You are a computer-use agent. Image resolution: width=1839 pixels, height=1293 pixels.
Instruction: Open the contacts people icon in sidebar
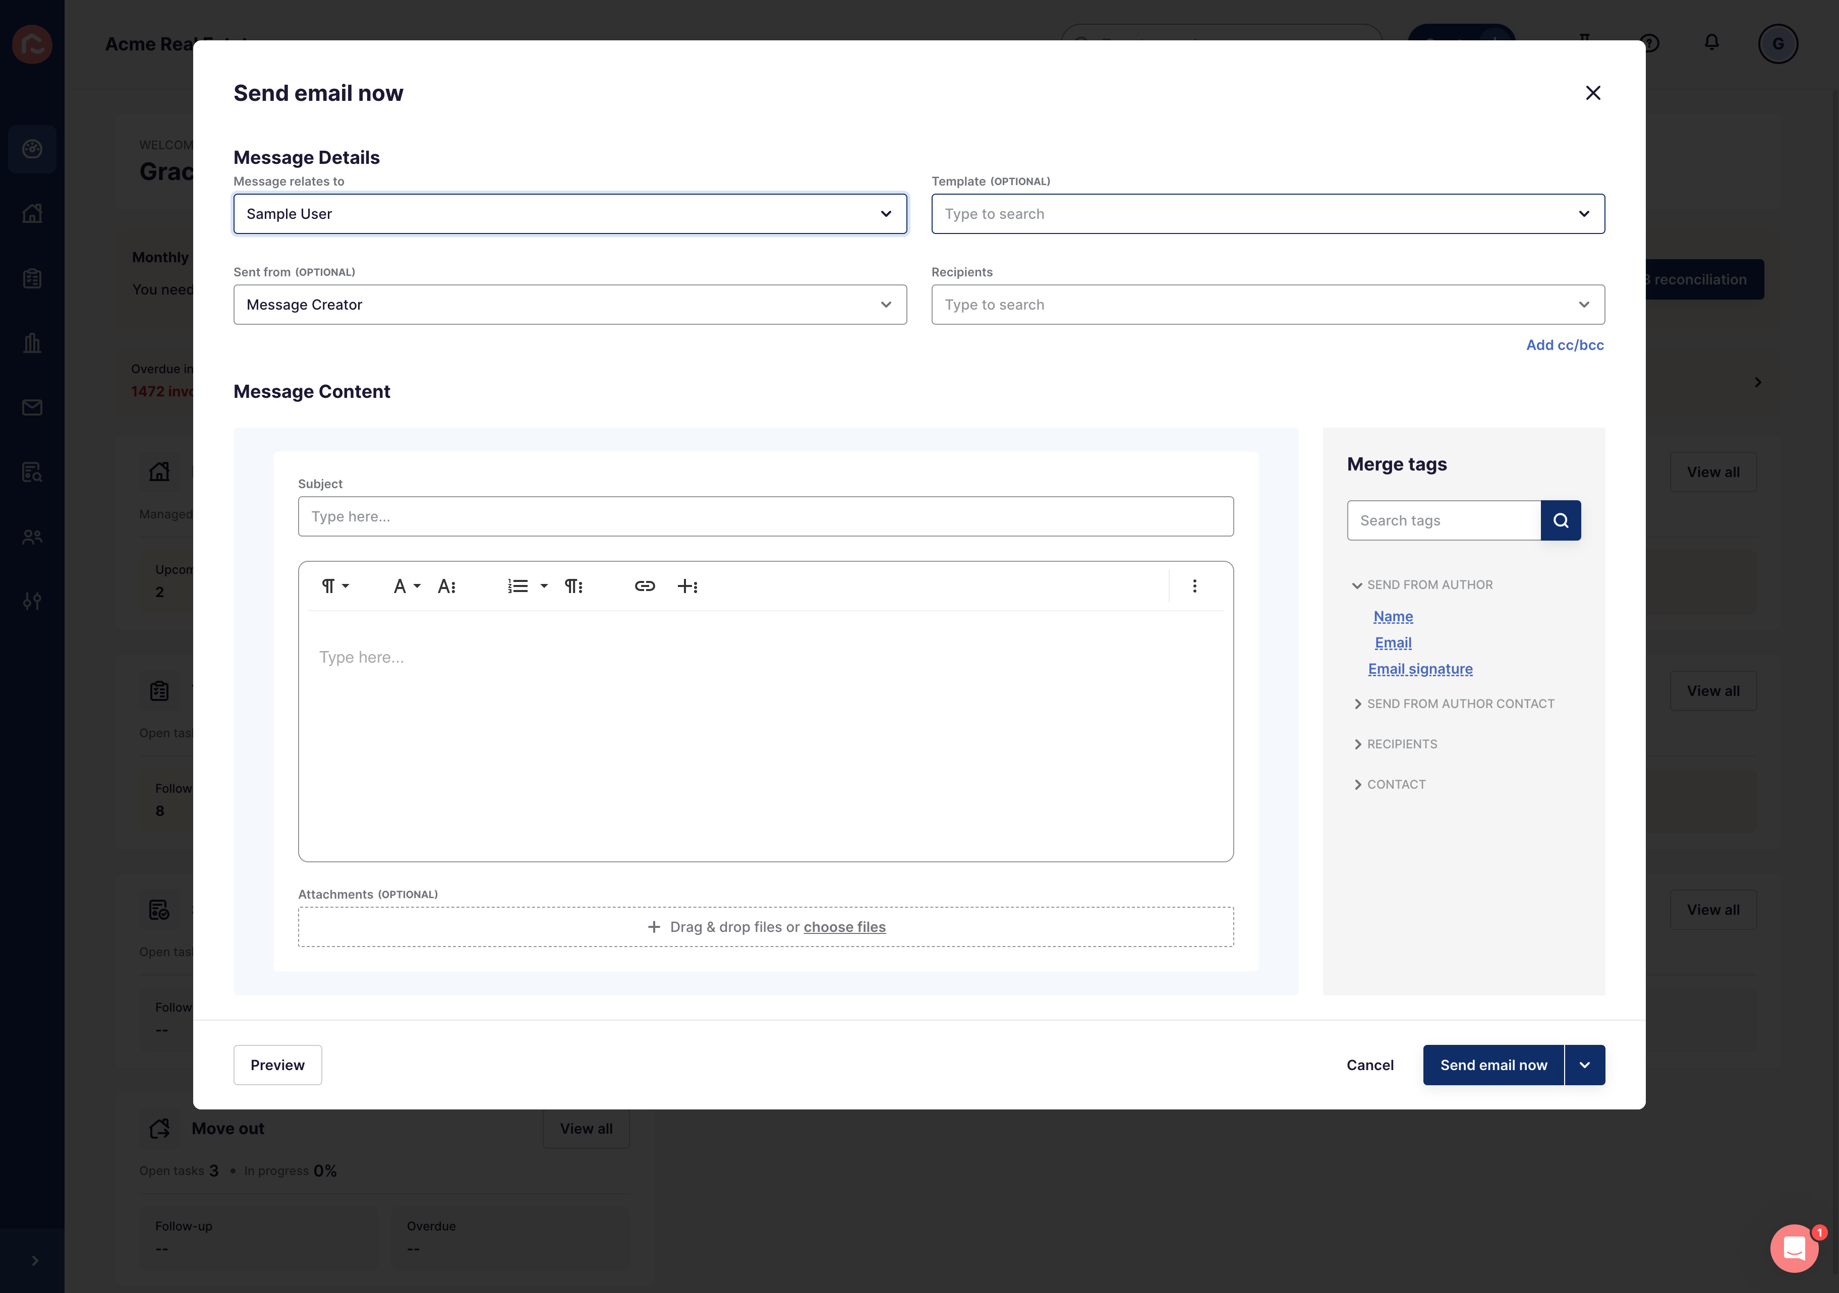[x=32, y=537]
